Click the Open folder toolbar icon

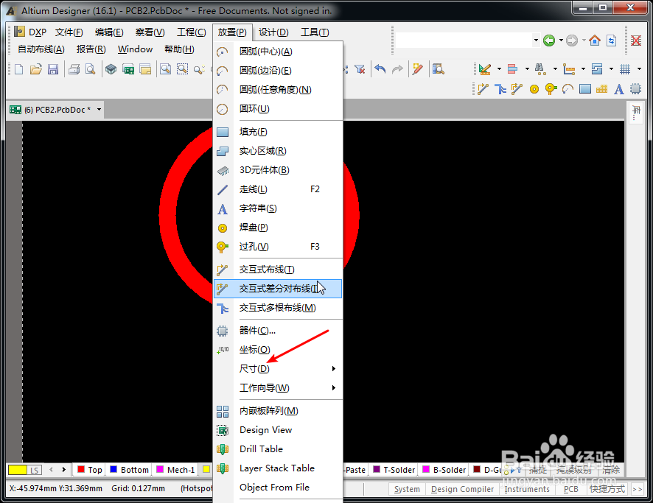(36, 69)
